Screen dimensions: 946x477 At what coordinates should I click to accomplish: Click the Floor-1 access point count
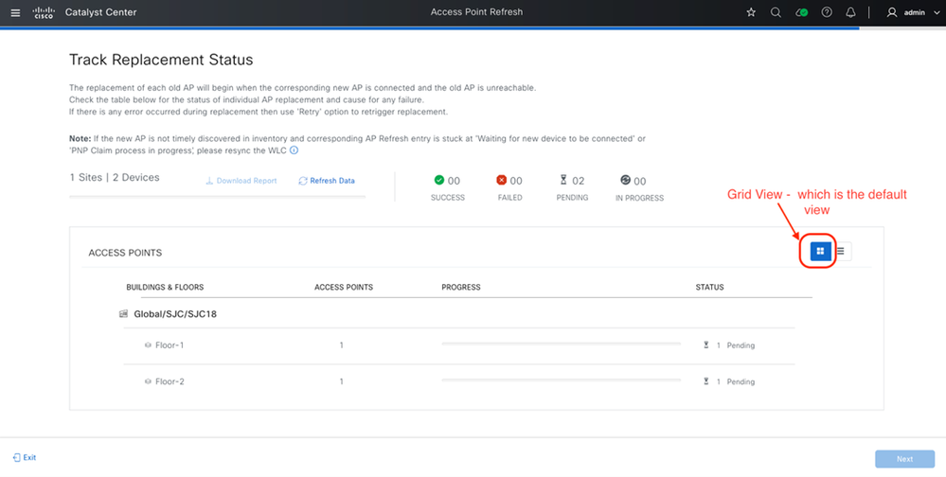(x=342, y=345)
